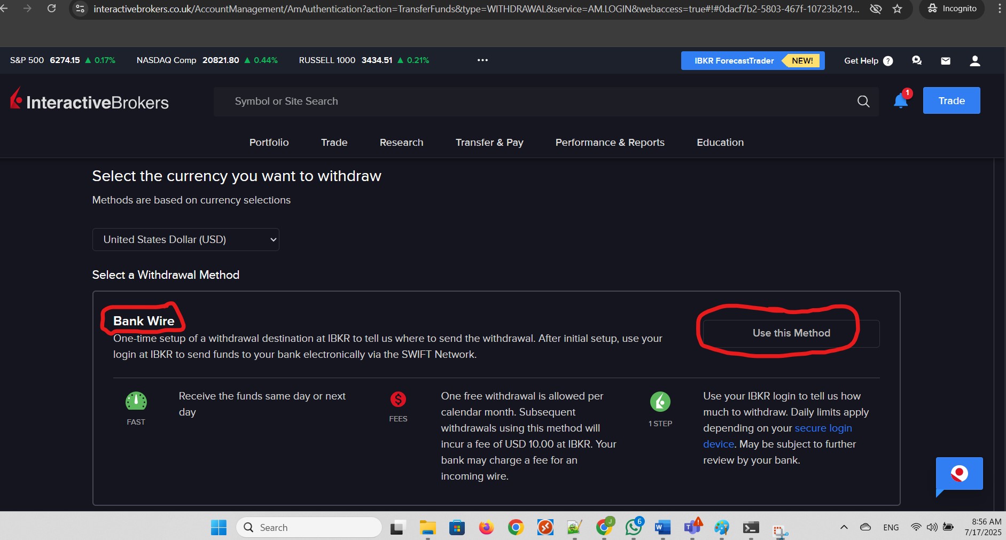This screenshot has width=1006, height=540.
Task: Click the site information icon in address bar
Action: (x=80, y=9)
